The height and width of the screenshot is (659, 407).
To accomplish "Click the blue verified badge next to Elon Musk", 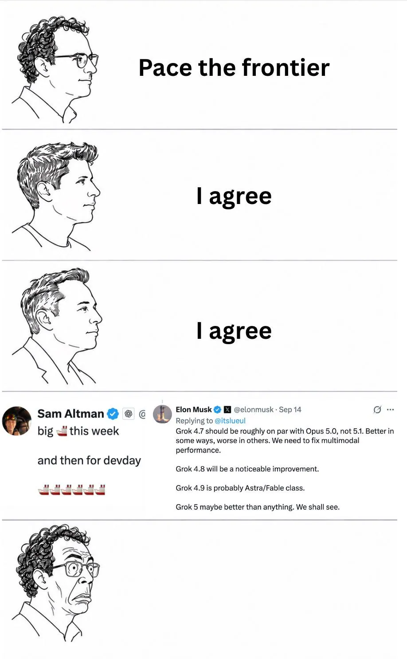I will pos(217,409).
